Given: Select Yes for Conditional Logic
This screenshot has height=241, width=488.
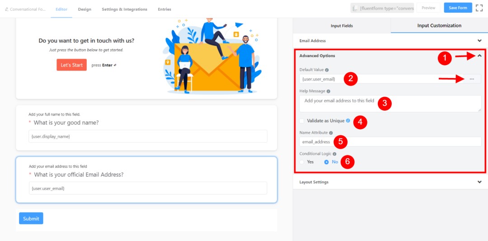Looking at the screenshot, I should click(x=301, y=162).
